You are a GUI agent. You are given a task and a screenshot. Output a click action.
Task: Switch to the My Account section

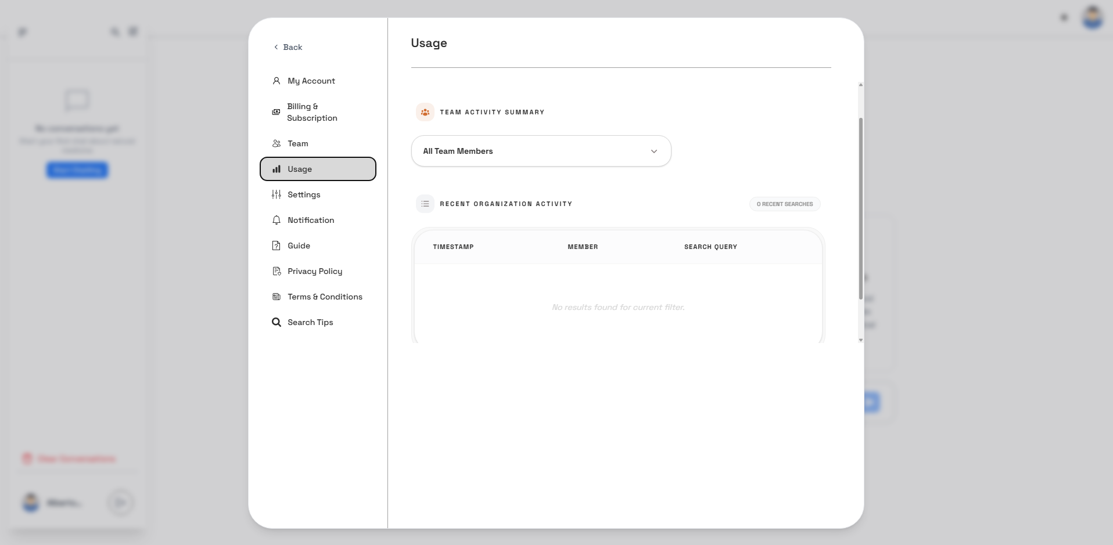311,81
